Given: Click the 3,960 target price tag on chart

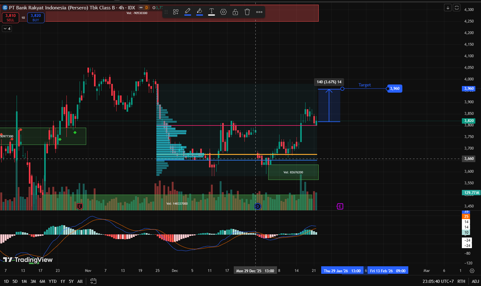Looking at the screenshot, I should click(x=395, y=89).
